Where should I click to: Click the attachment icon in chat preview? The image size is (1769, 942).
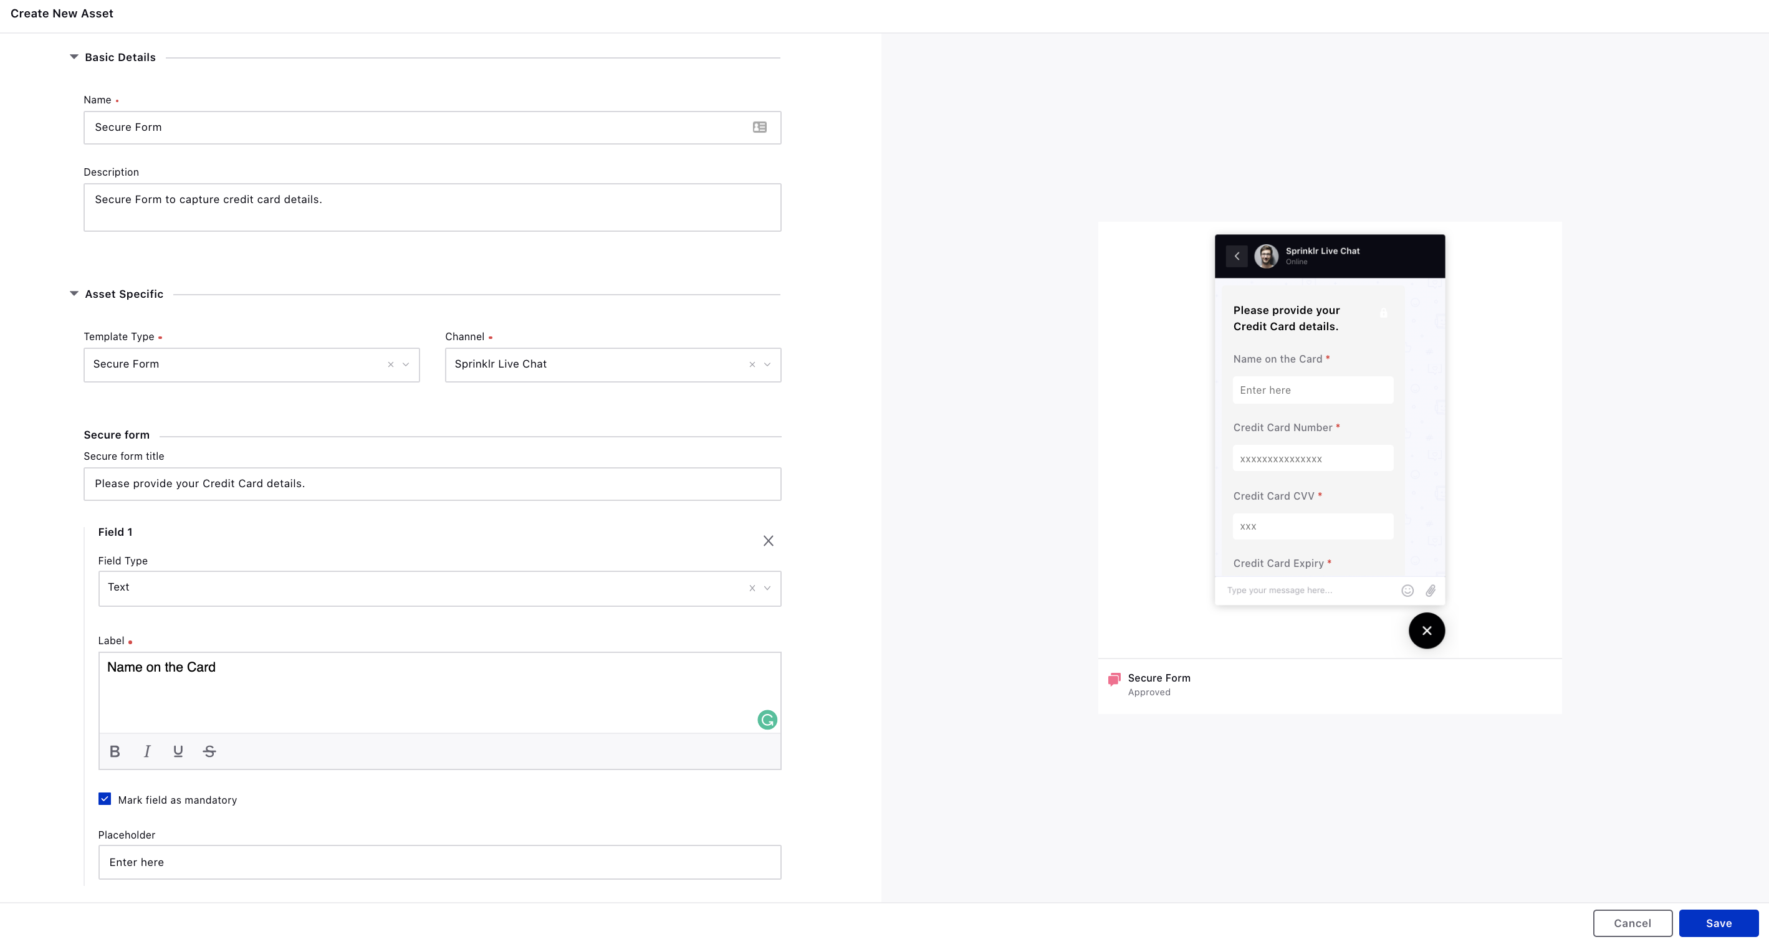click(x=1431, y=590)
